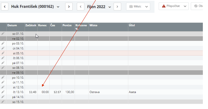The width and height of the screenshot is (208, 109).
Task: Open the říjen 2022 month picker
Action: point(99,7)
